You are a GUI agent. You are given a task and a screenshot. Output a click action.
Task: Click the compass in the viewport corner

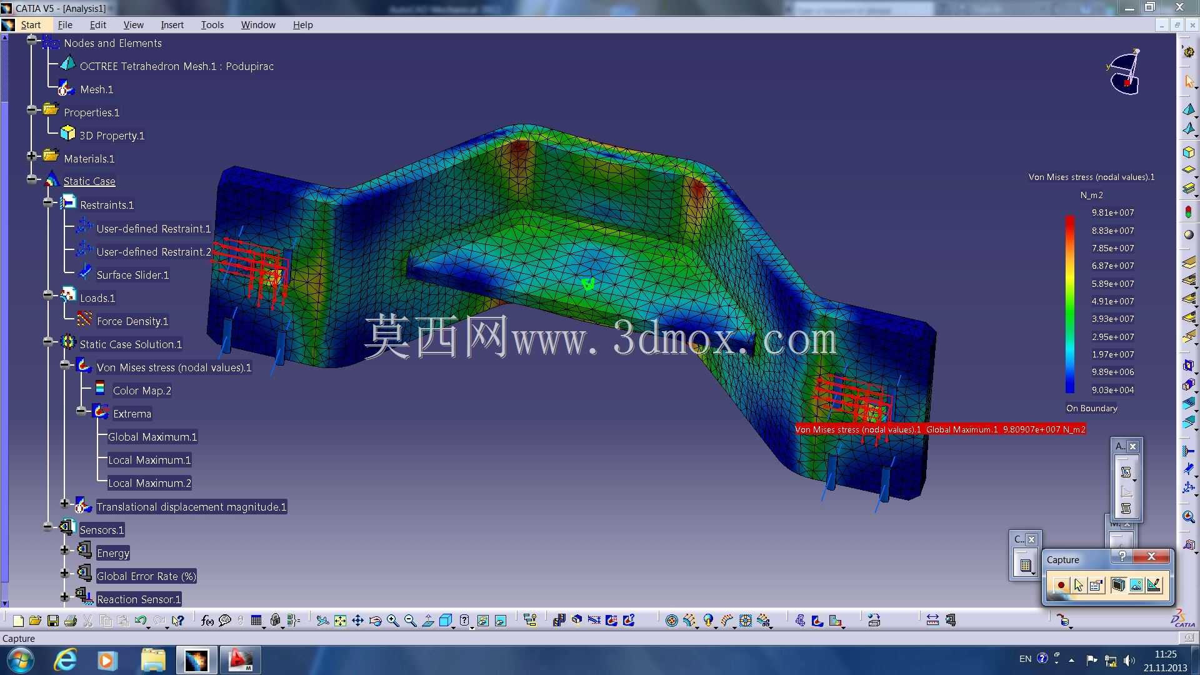(x=1124, y=72)
